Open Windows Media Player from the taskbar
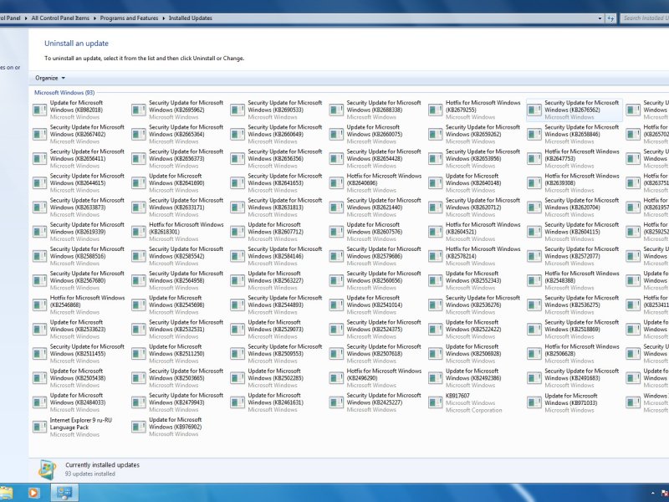 (33, 493)
